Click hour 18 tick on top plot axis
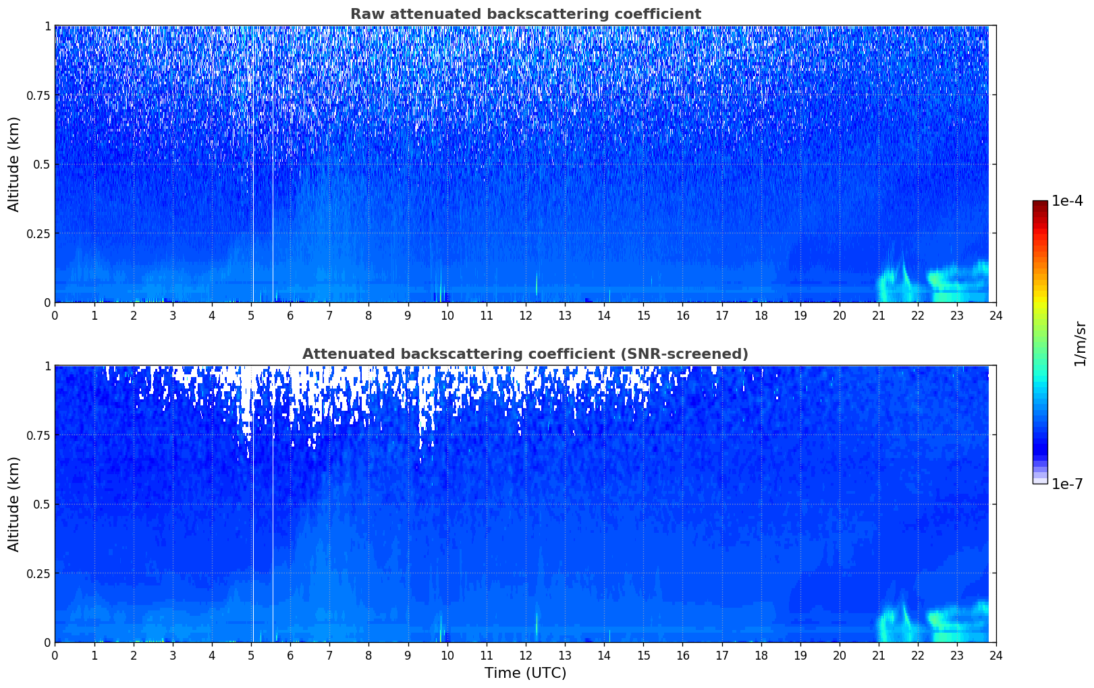 pos(761,315)
